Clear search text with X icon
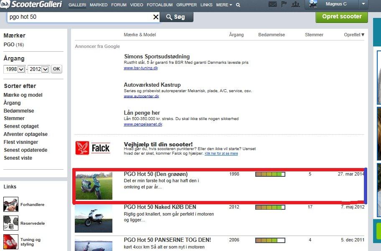Screen dimensions: 381x251 click(x=156, y=17)
